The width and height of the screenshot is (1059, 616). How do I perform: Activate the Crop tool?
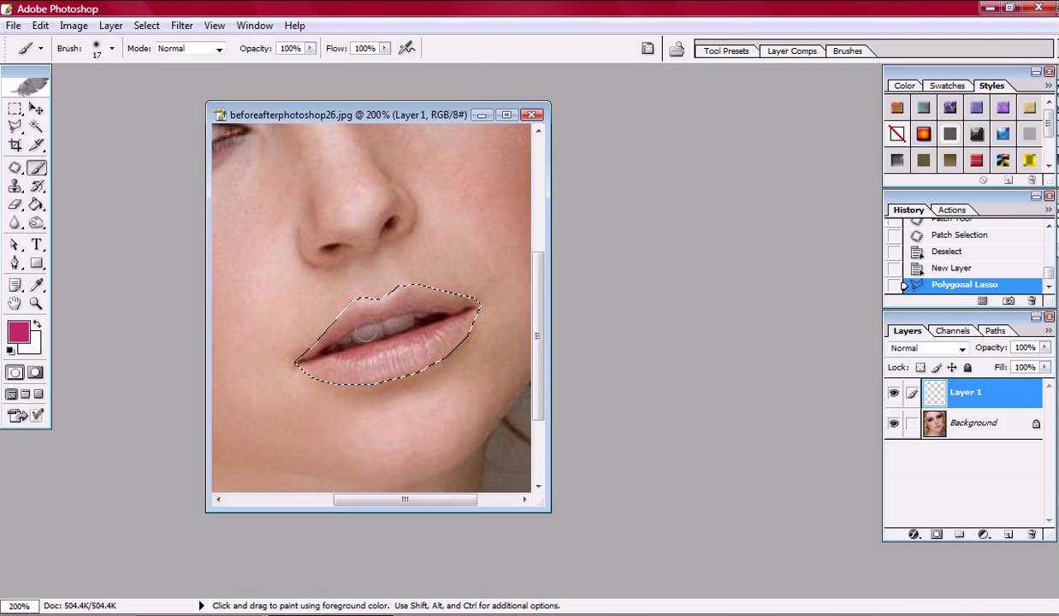[15, 145]
